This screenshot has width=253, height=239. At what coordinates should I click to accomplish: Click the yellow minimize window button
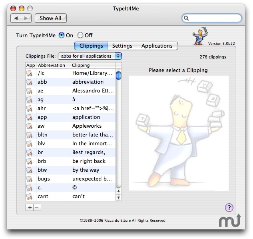pos(22,8)
